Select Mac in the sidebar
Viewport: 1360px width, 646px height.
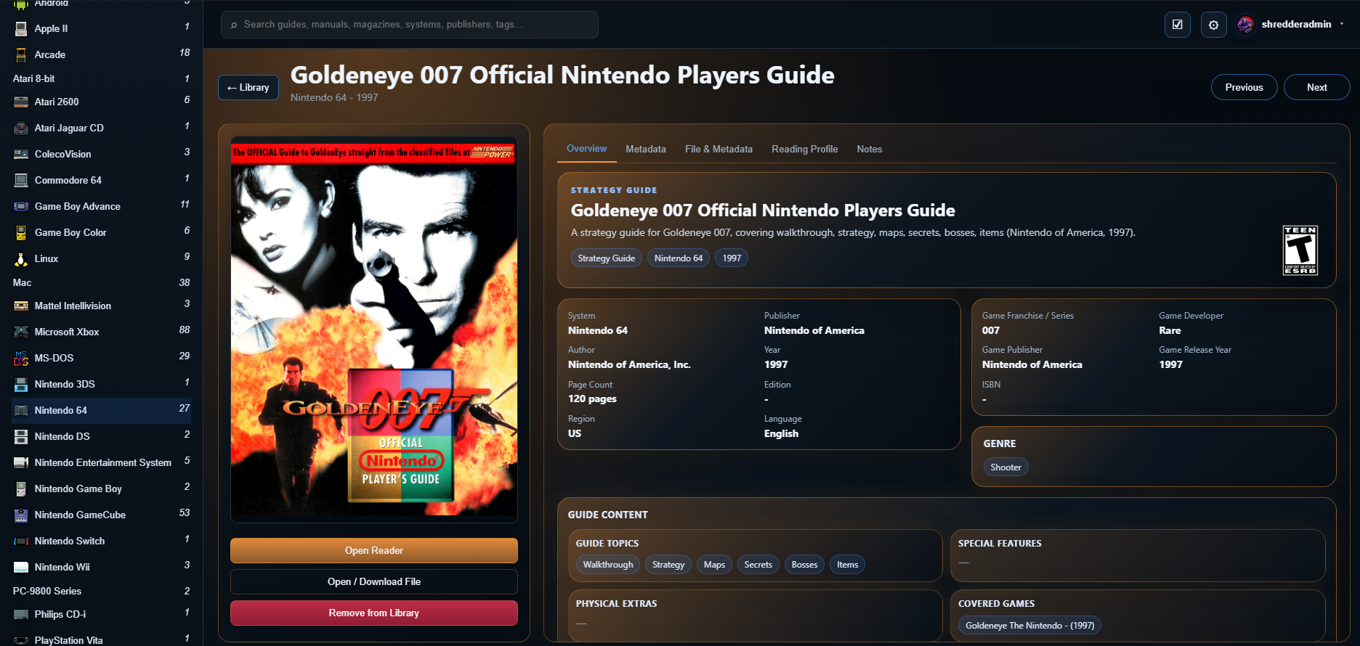click(102, 282)
